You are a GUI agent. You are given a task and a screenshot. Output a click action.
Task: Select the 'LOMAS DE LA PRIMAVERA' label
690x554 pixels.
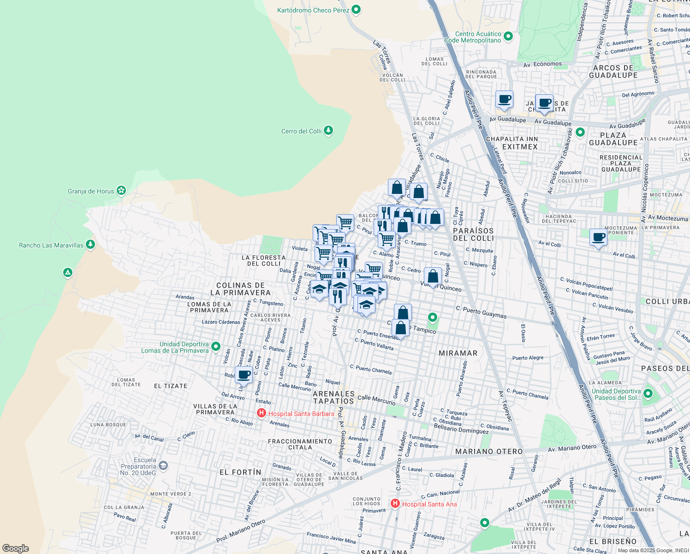pyautogui.click(x=209, y=307)
